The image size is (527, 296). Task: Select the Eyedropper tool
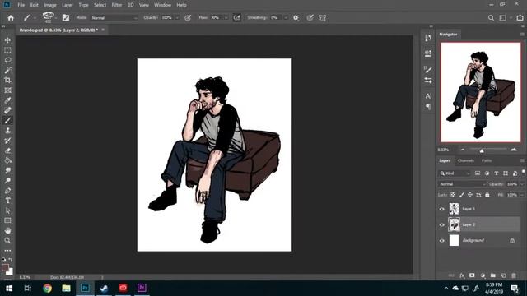[7, 100]
